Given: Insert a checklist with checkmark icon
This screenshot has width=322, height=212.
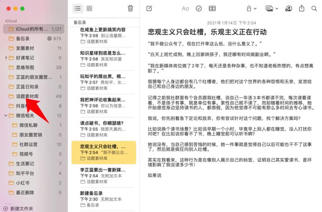Looking at the screenshot, I should click(x=198, y=8).
